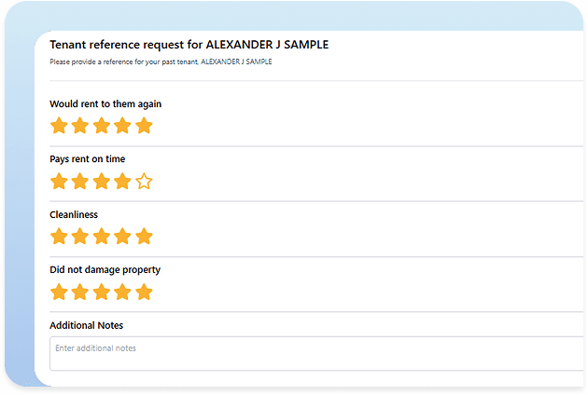This screenshot has height=395, width=588.
Task: Select second star of 'Would rent to them again'
Action: (x=80, y=126)
